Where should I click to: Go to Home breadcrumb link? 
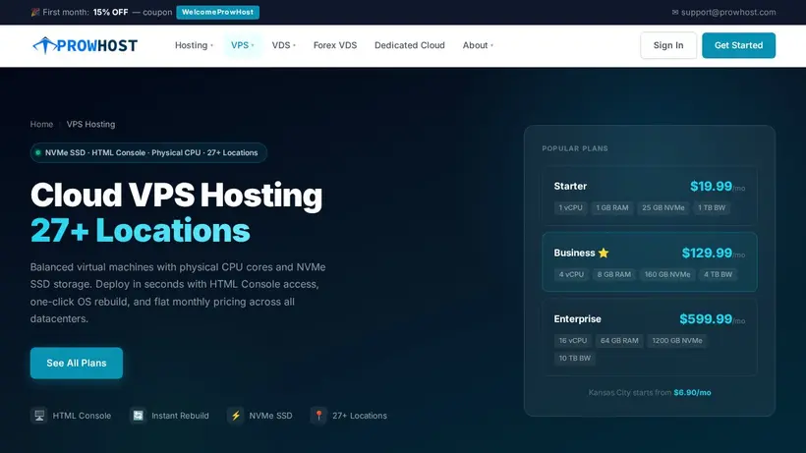(41, 124)
